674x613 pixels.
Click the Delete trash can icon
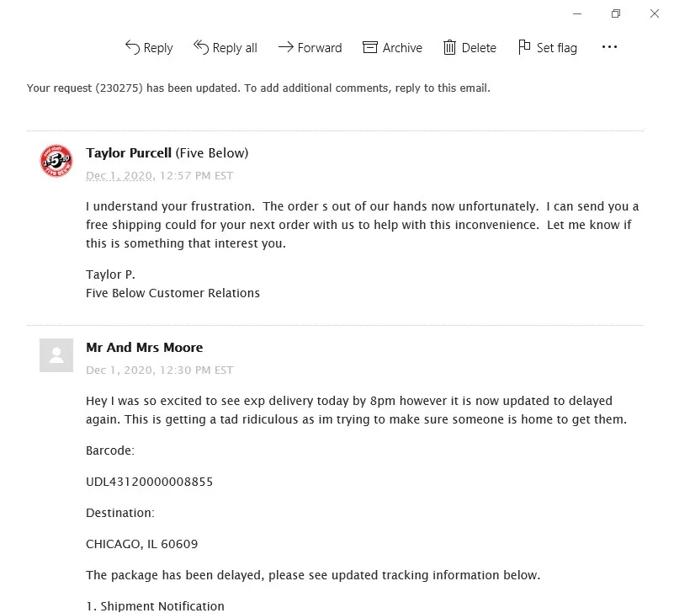[450, 47]
